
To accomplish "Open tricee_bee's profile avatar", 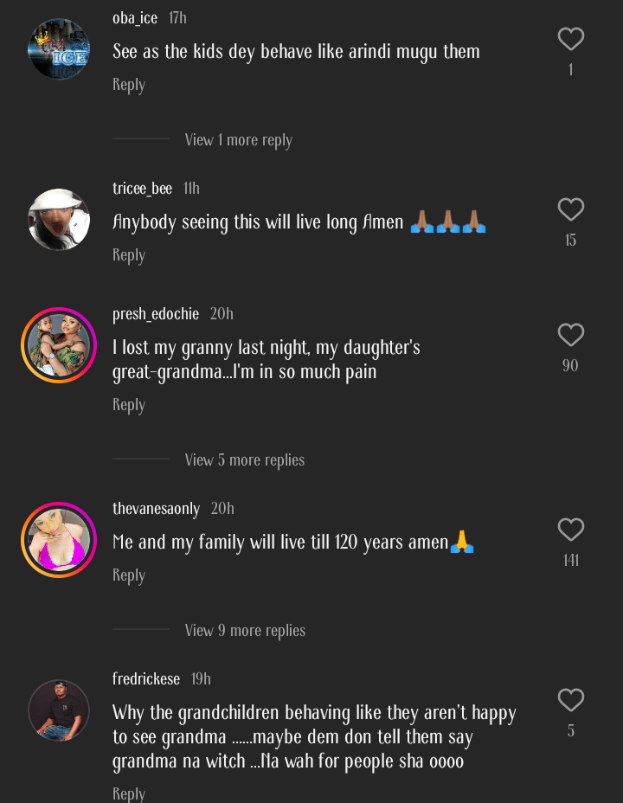I will tap(59, 219).
